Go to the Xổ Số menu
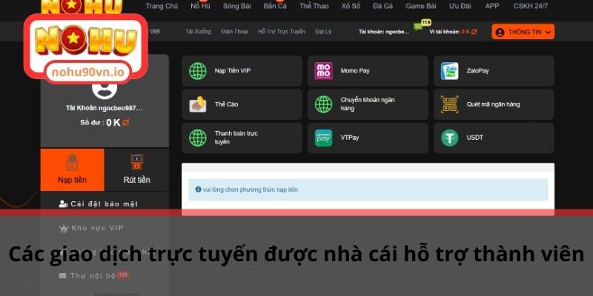 tap(351, 6)
